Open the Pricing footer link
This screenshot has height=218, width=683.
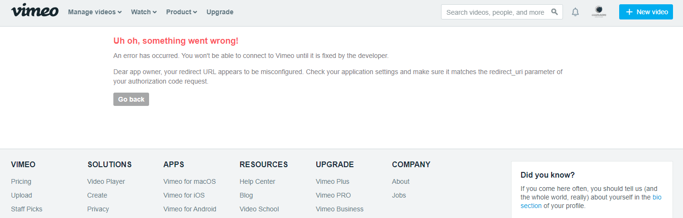pyautogui.click(x=21, y=181)
